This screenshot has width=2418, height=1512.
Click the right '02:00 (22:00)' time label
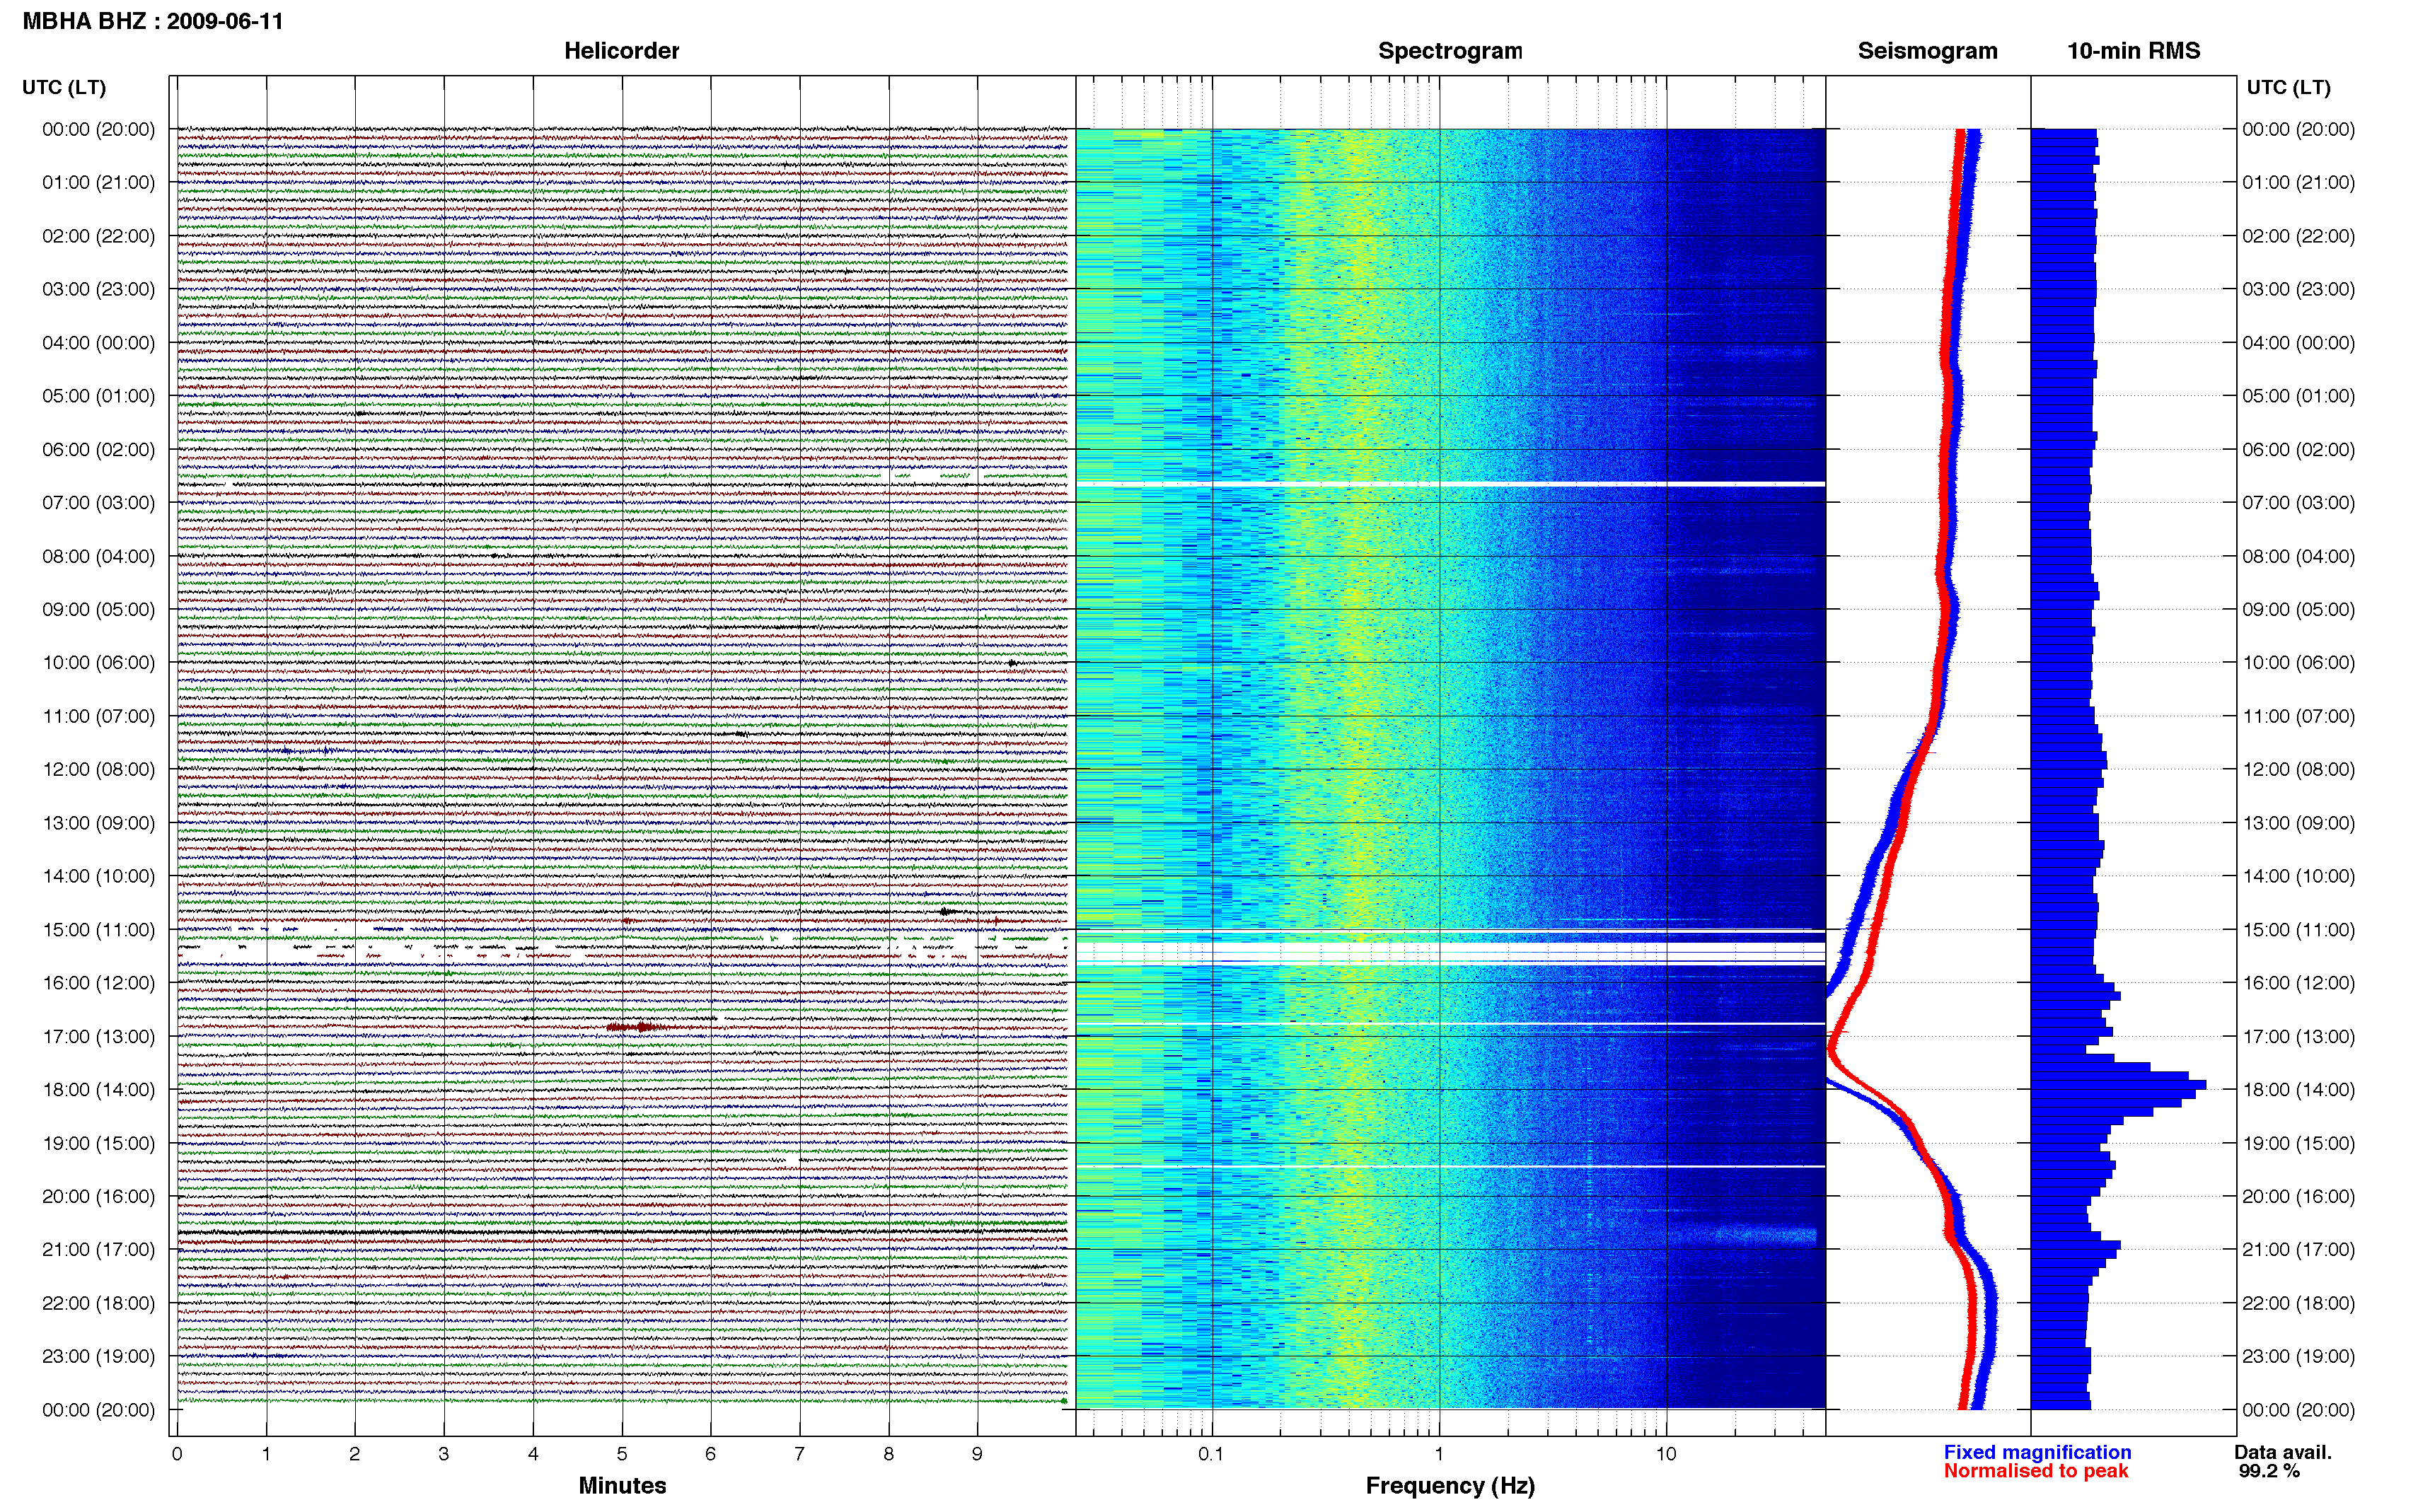2298,236
